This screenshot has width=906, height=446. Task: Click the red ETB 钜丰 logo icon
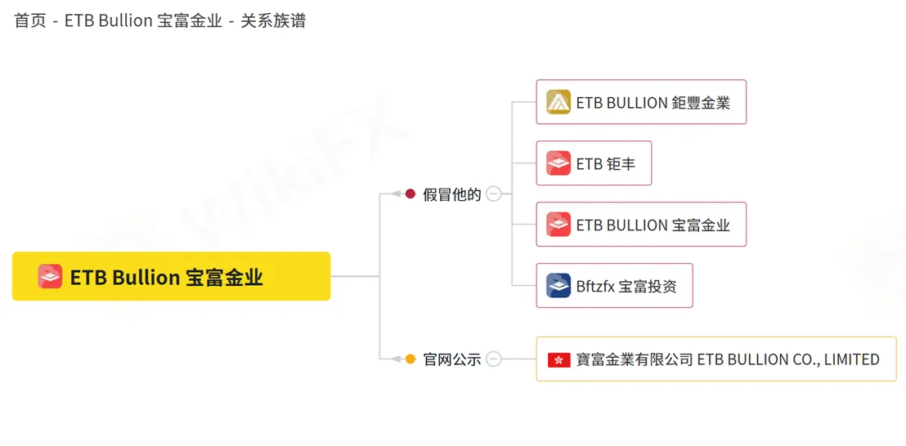pyautogui.click(x=558, y=163)
